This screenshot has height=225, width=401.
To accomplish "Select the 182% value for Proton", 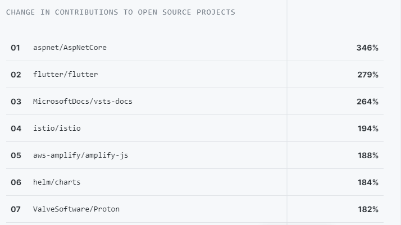I will click(x=368, y=209).
